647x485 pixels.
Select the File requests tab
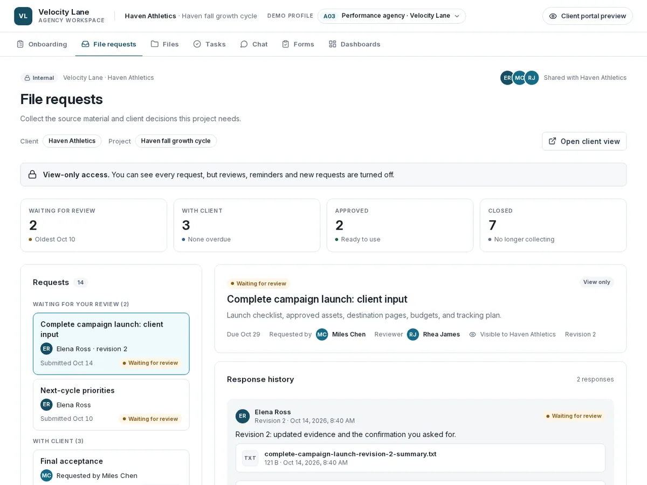108,44
